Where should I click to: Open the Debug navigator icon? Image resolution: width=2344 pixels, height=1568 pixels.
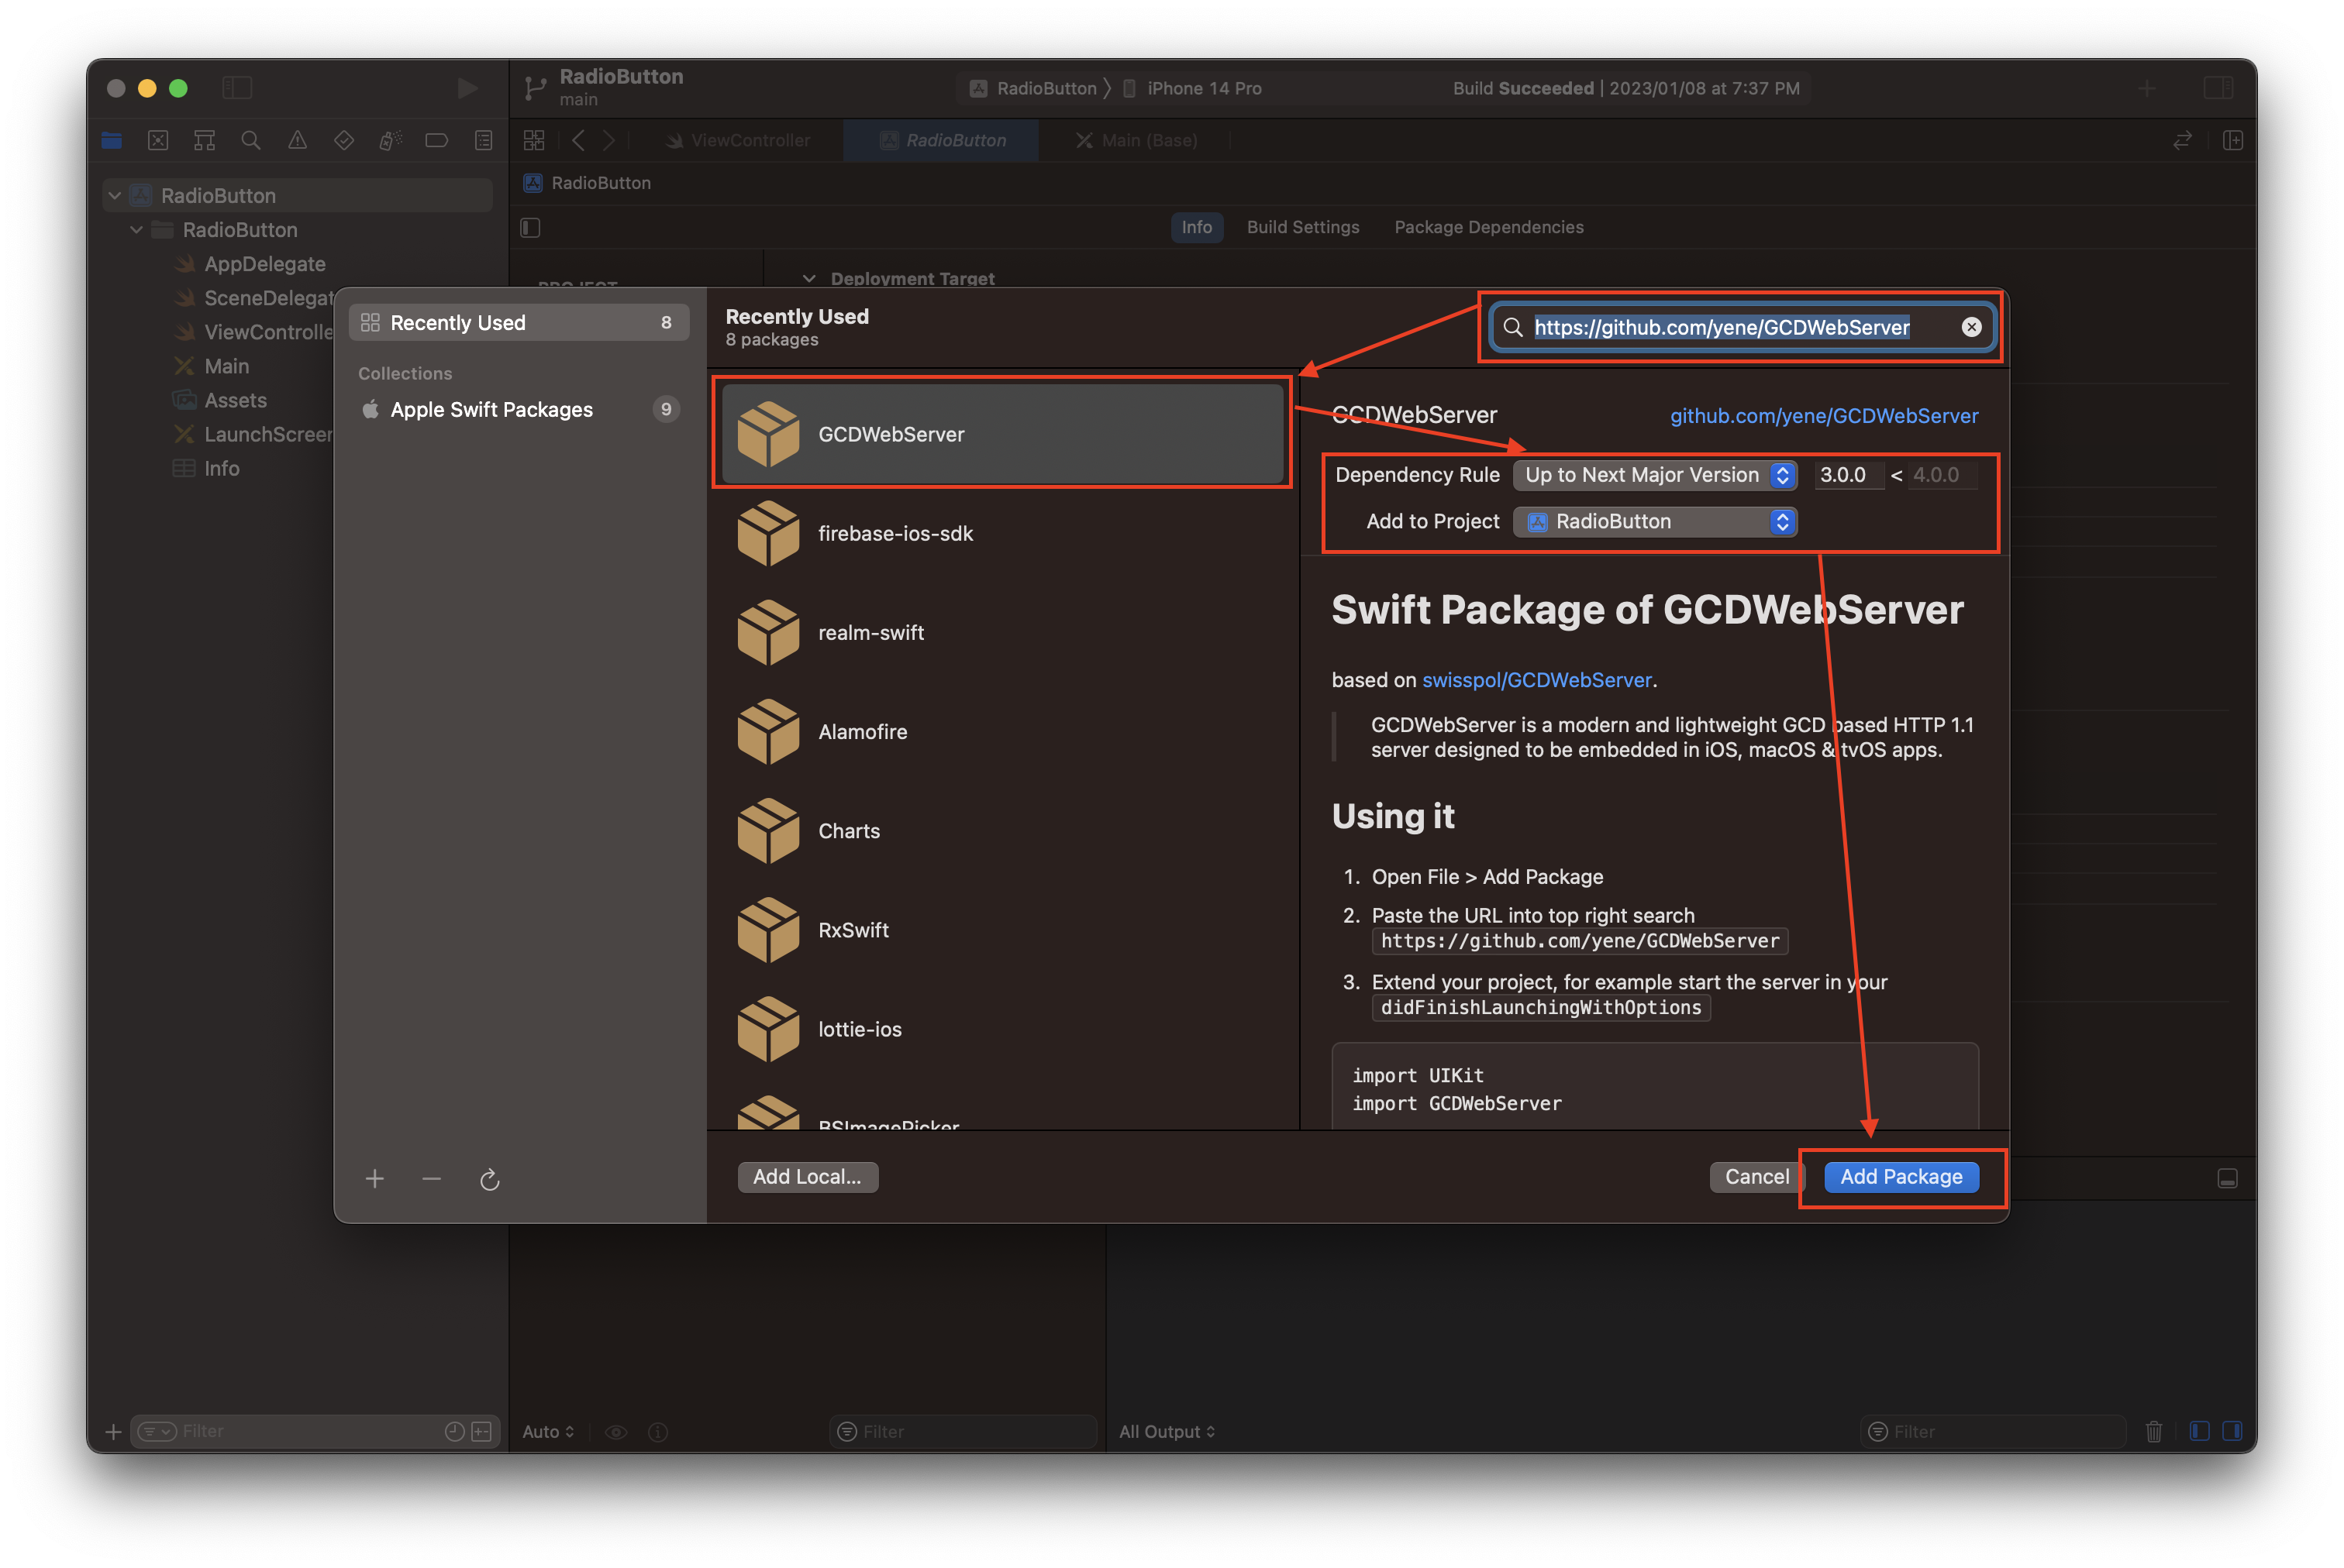pyautogui.click(x=391, y=140)
